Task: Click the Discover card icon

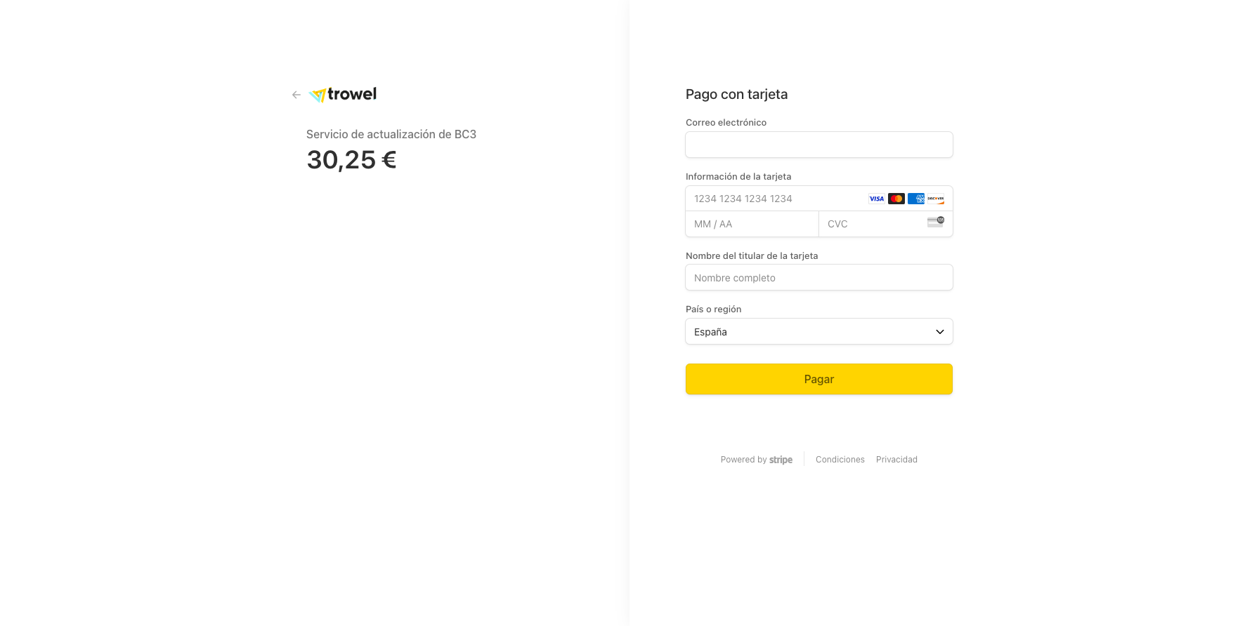Action: pos(935,199)
